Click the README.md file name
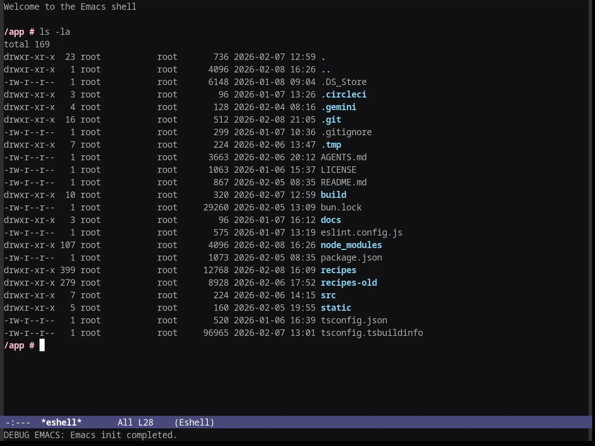The image size is (595, 446). click(x=344, y=182)
